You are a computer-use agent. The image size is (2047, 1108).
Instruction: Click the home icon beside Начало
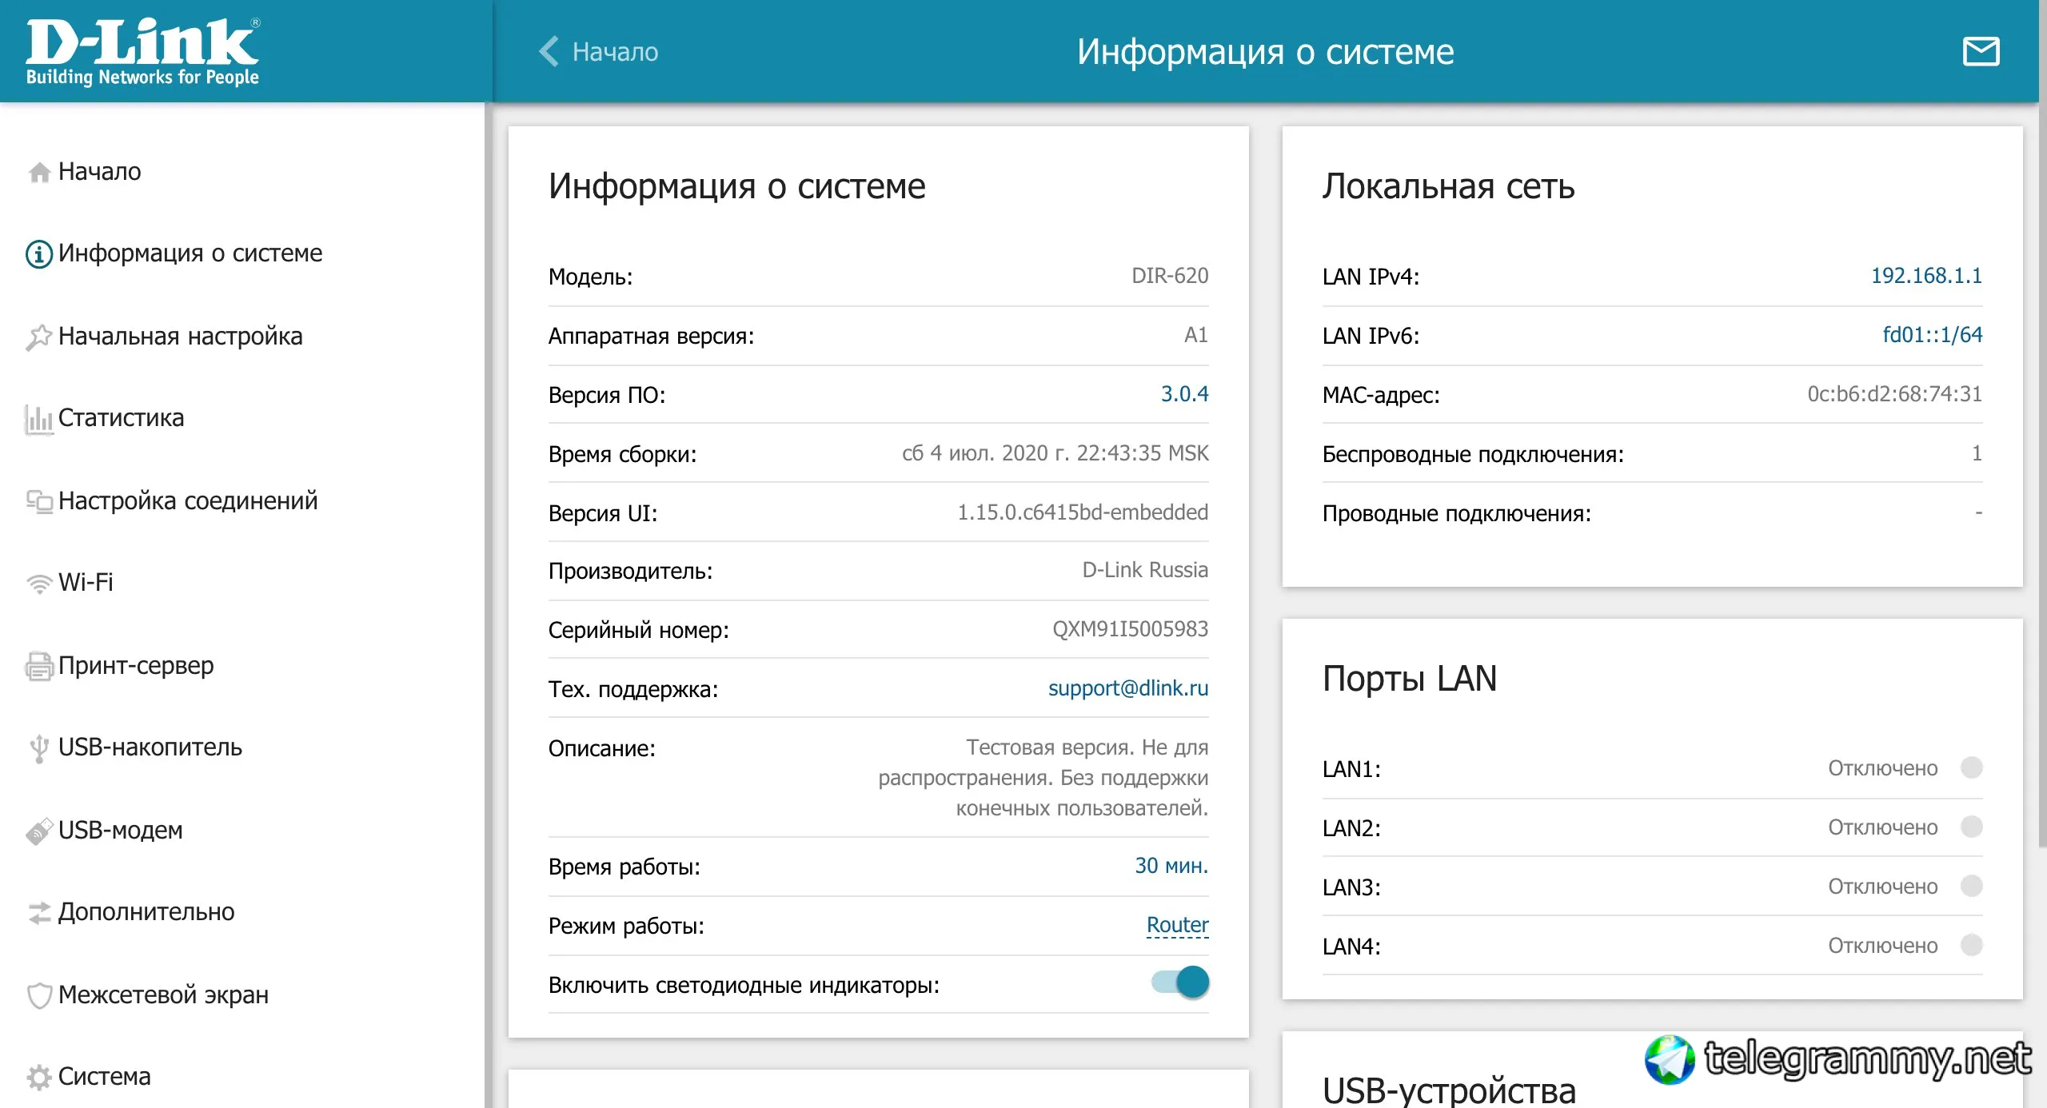pos(39,172)
